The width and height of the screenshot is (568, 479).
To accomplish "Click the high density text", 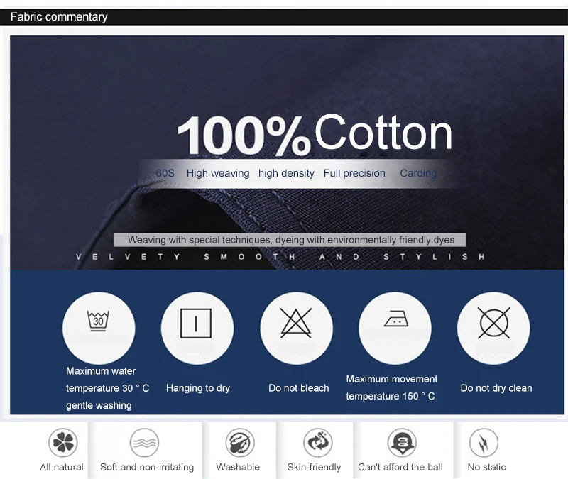I will 286,173.
